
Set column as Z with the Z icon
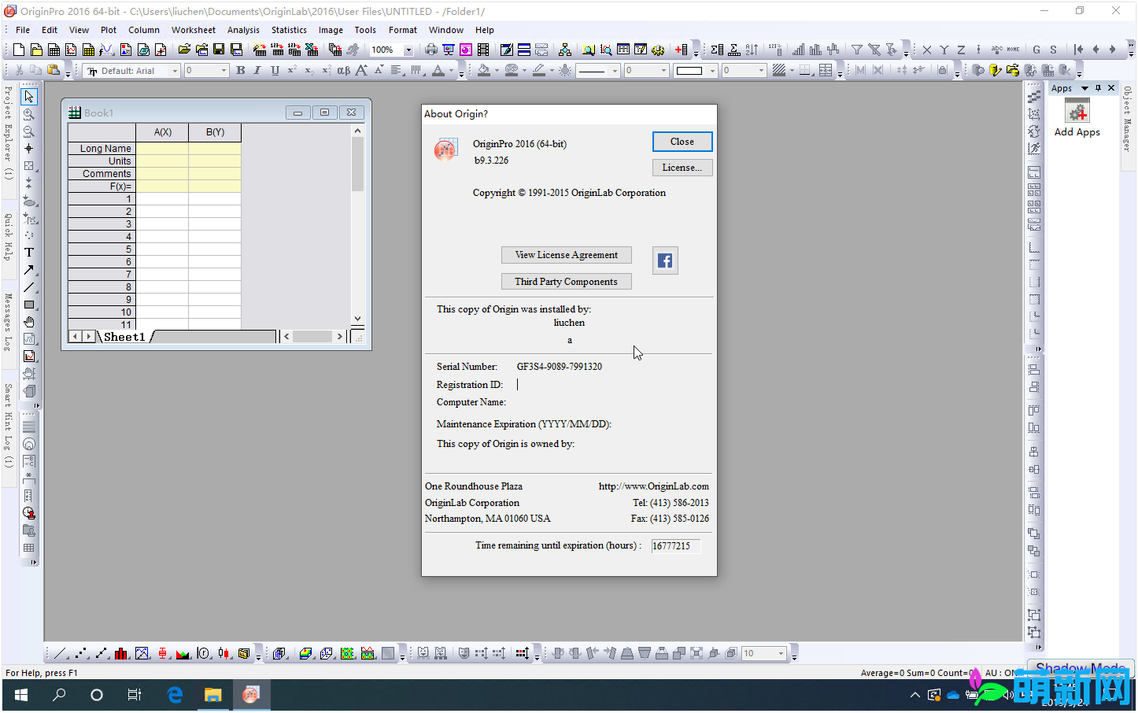(x=961, y=50)
